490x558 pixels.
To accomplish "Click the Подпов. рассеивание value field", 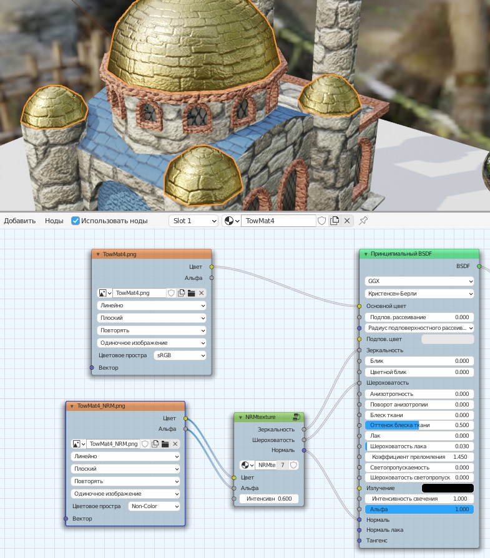I will (x=419, y=317).
